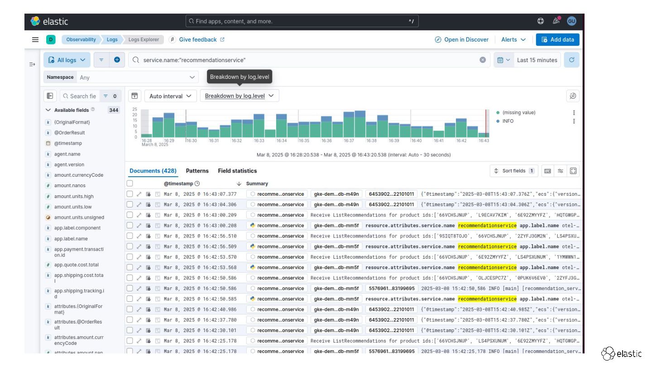Screen dimensions: 652x367
Task: Check the row for 16:43:00.209
Action: point(130,215)
